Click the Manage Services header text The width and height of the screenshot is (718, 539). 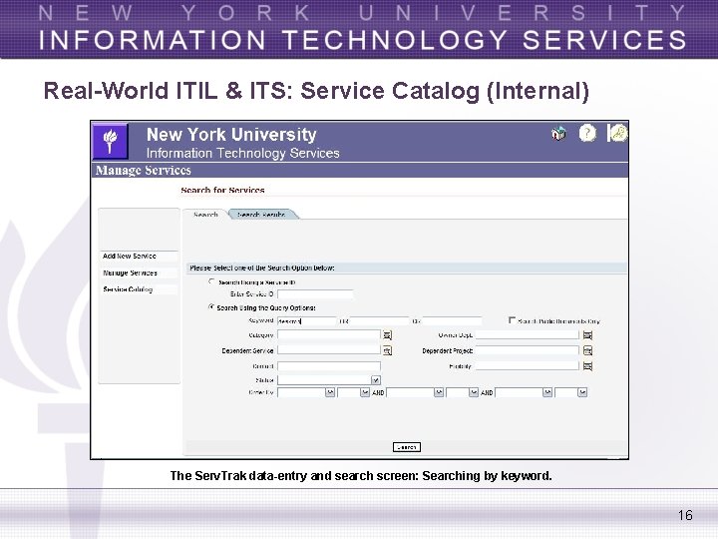click(x=143, y=170)
